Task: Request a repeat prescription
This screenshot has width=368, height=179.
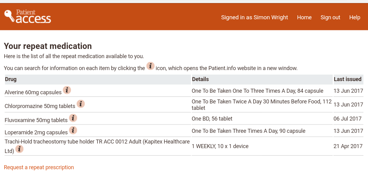Action: pyautogui.click(x=39, y=167)
